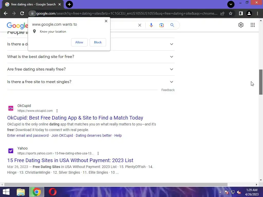Open the OkCupid search result title

[x=75, y=118]
